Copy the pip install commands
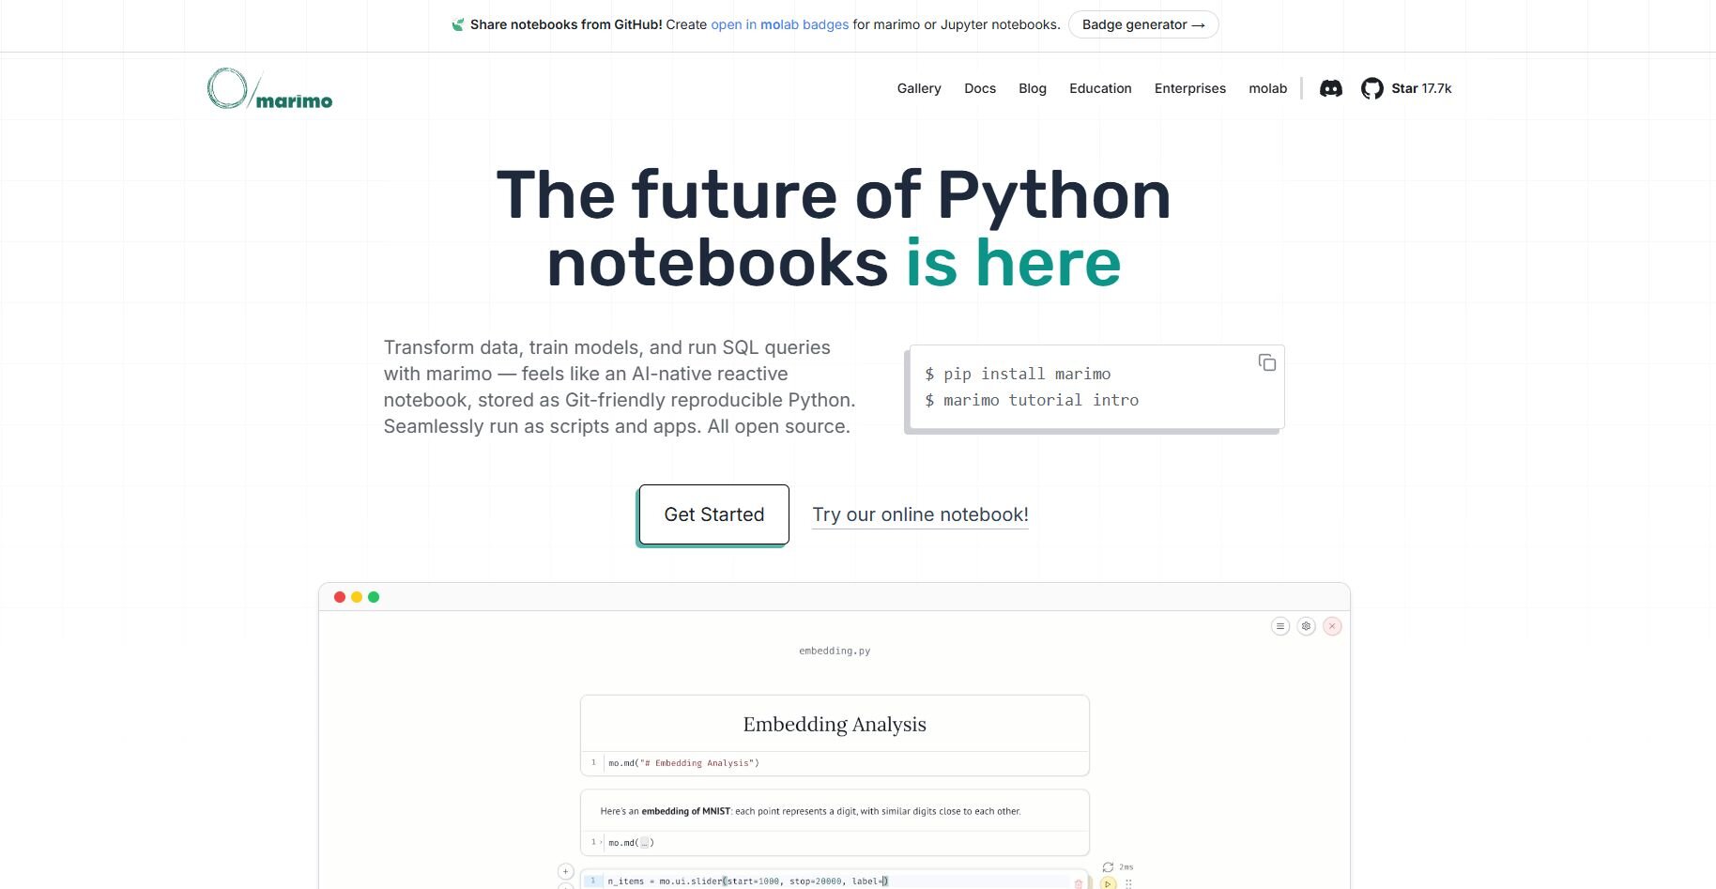The width and height of the screenshot is (1716, 889). tap(1266, 362)
